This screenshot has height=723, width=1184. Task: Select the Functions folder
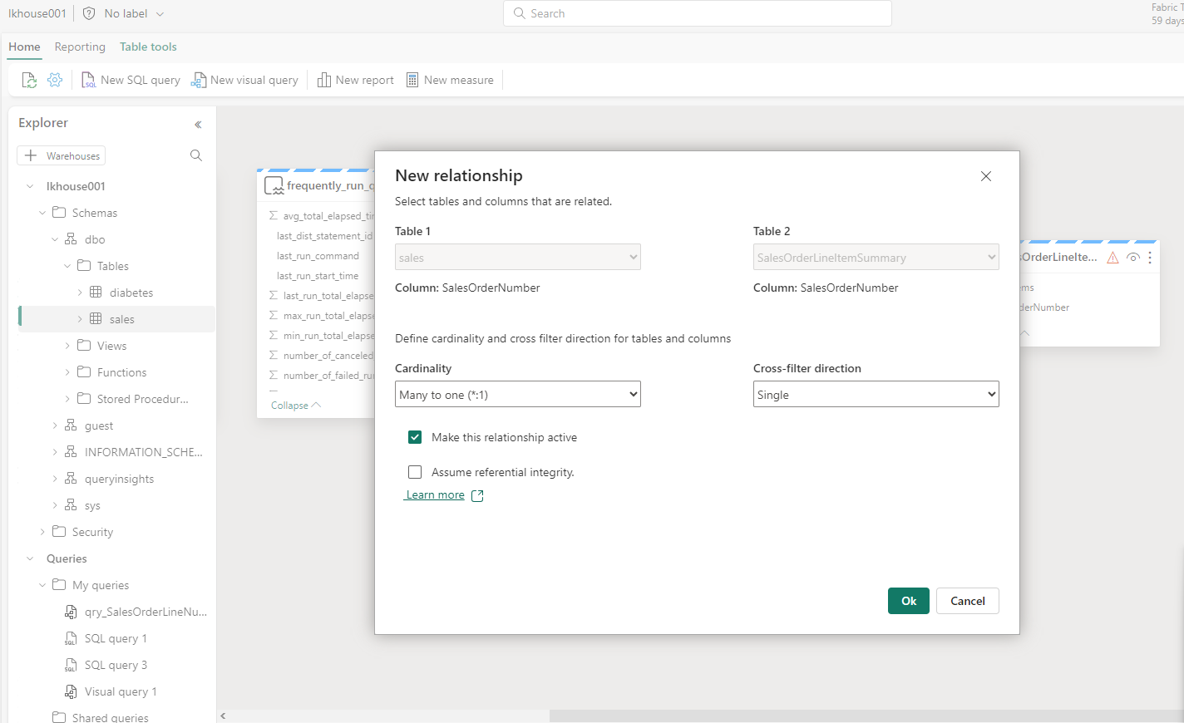[121, 372]
